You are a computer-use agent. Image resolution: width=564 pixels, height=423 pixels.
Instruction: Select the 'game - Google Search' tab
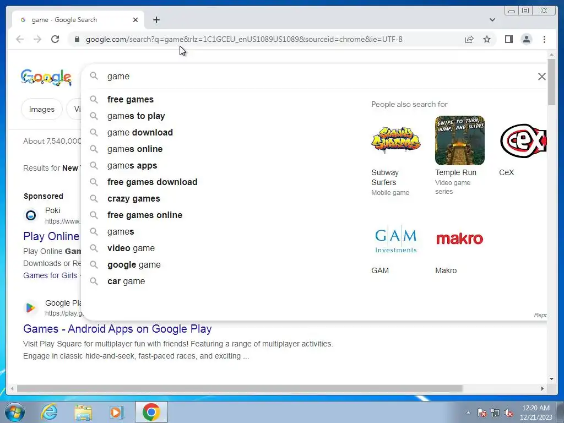[x=78, y=20]
